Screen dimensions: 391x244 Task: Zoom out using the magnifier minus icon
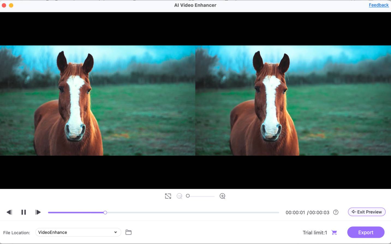pos(179,196)
